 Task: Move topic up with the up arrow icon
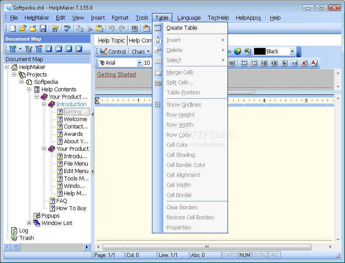coord(59,48)
